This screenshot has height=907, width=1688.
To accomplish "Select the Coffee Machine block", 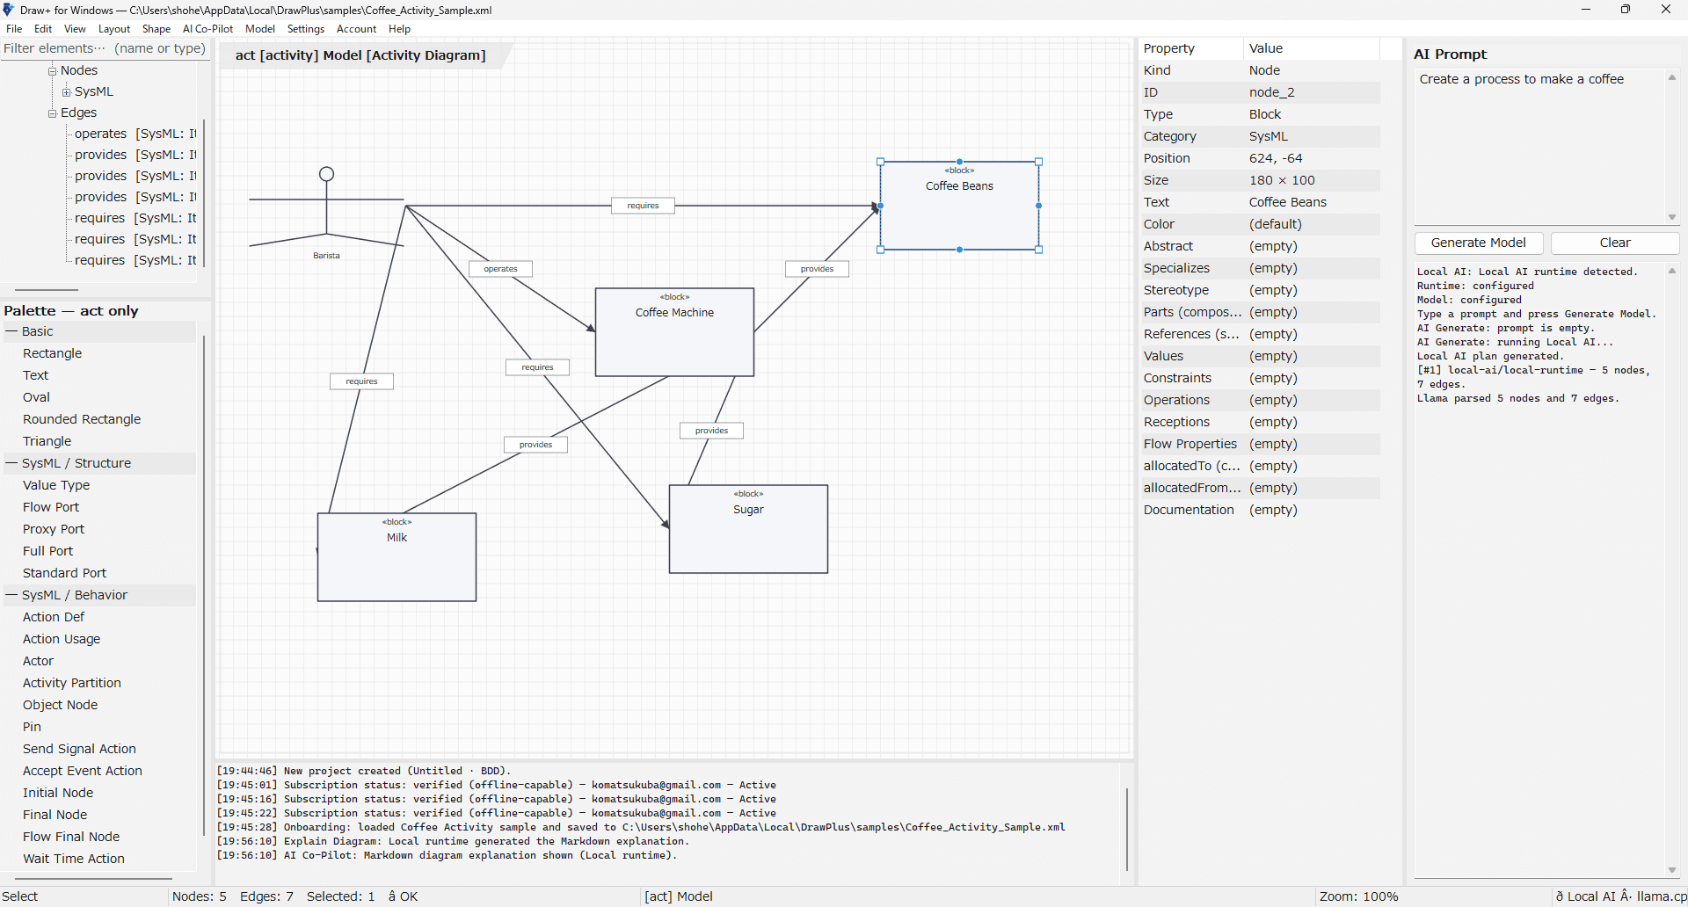I will (674, 332).
